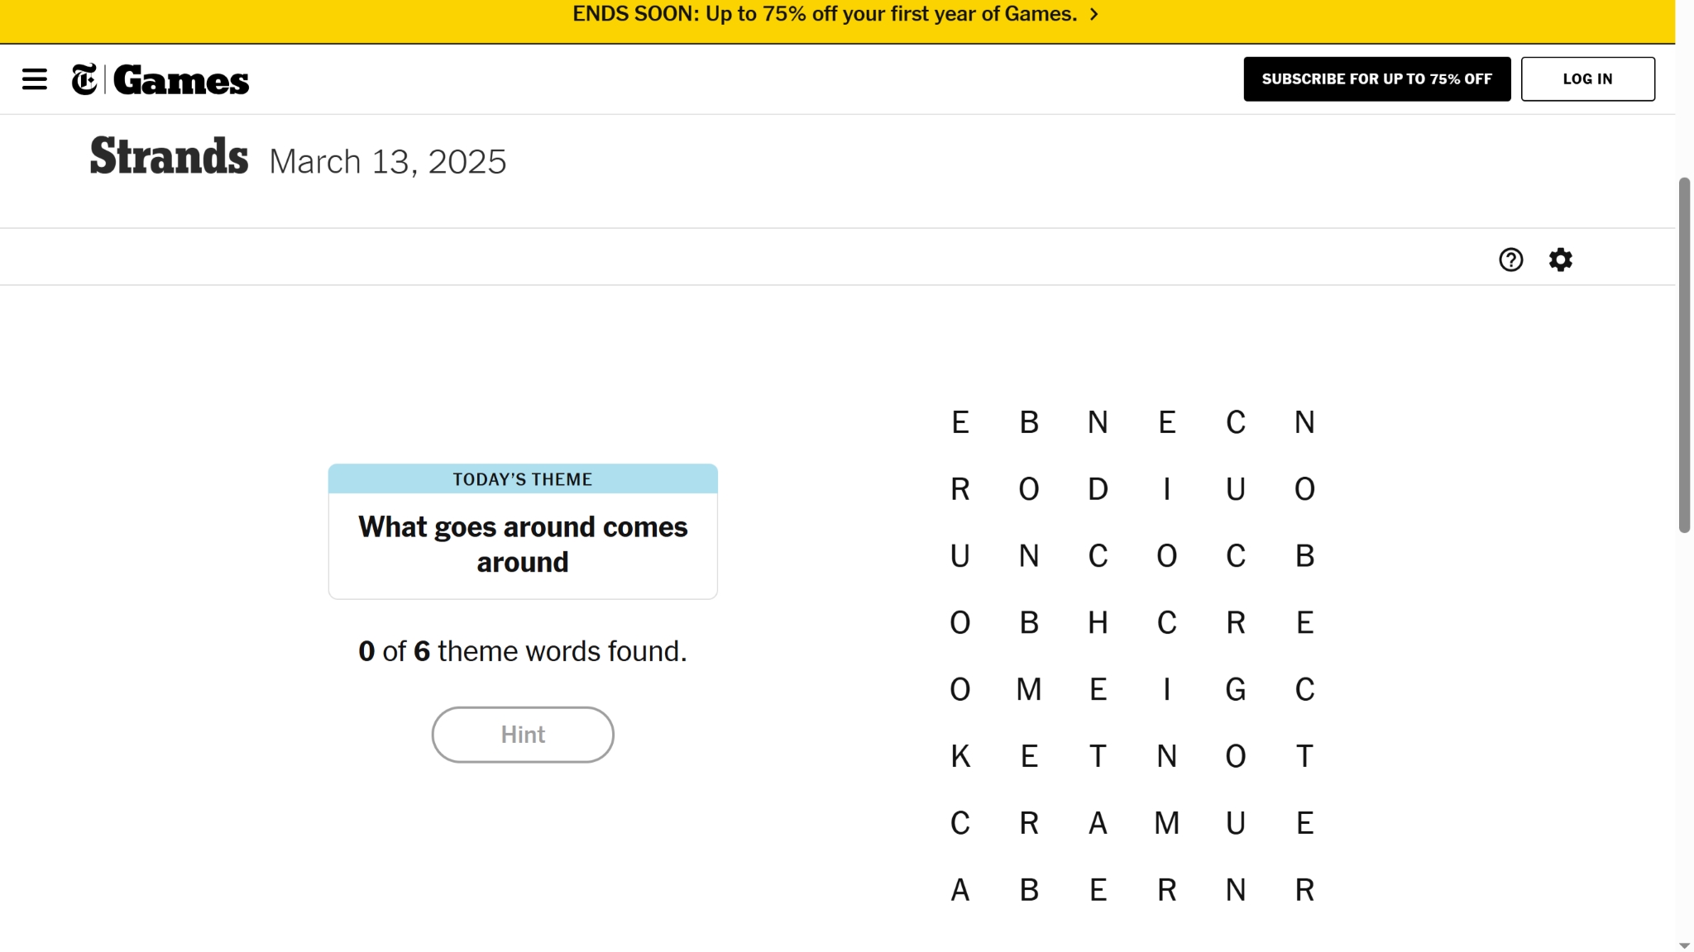
Task: Open the settings gear icon
Action: pos(1560,259)
